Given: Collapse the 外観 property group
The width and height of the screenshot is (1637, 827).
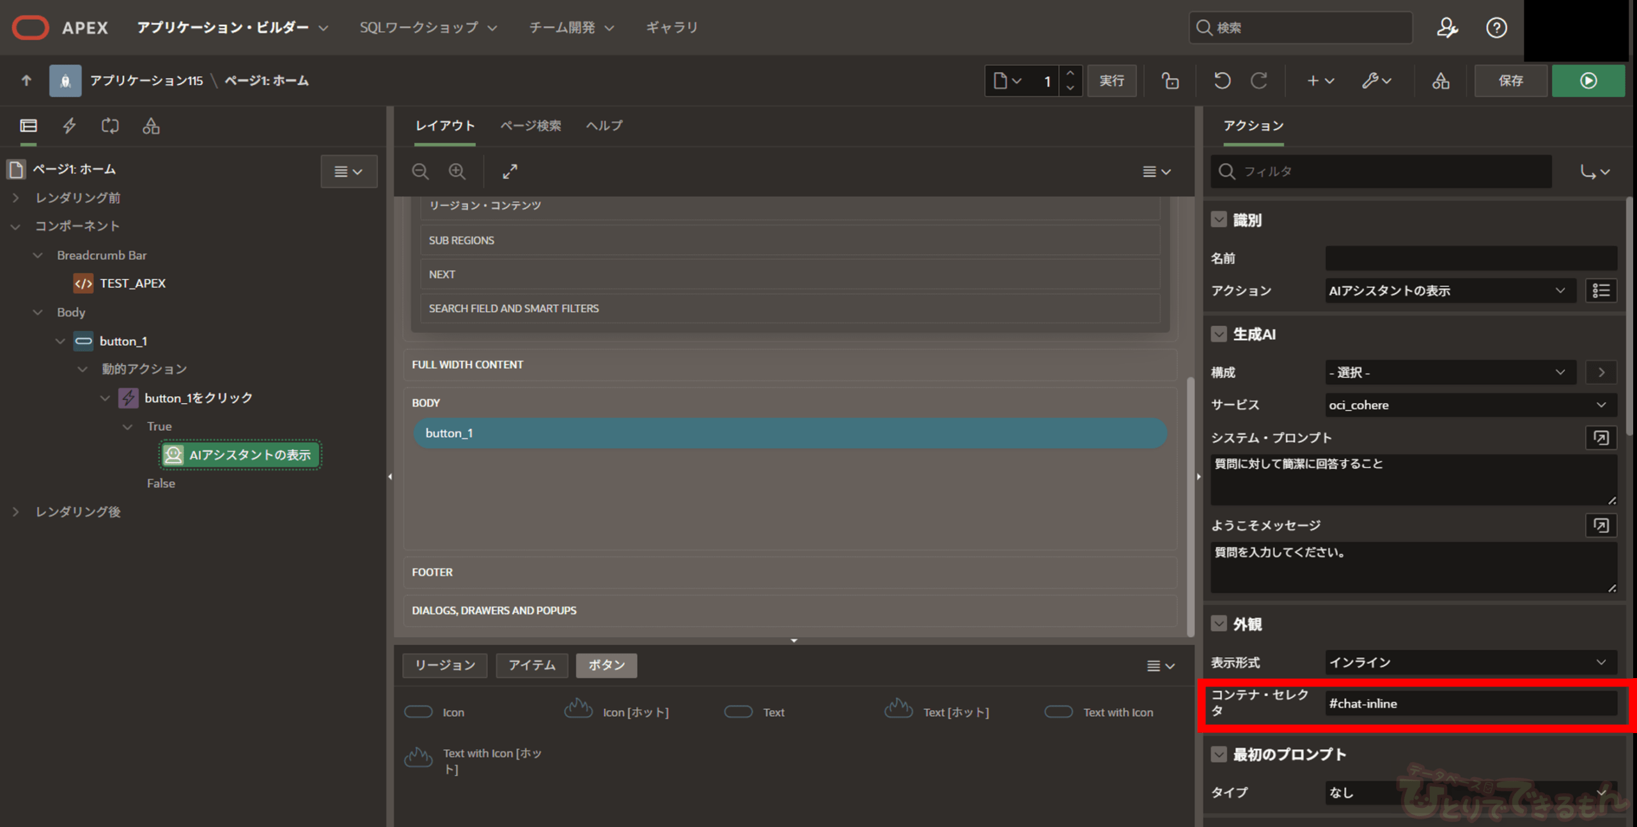Looking at the screenshot, I should pos(1219,624).
